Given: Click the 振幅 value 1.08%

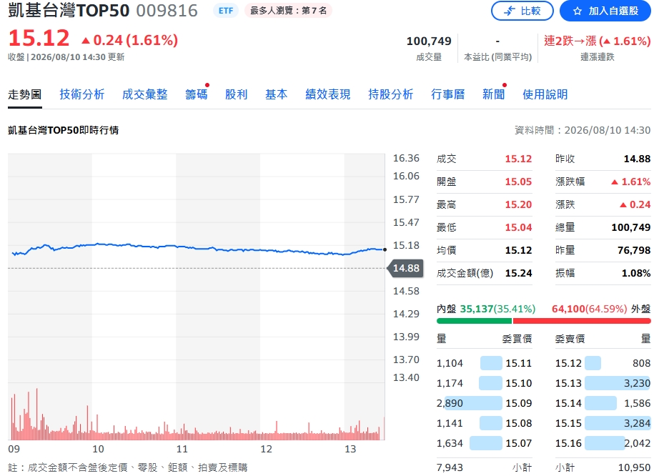Looking at the screenshot, I should coord(636,273).
